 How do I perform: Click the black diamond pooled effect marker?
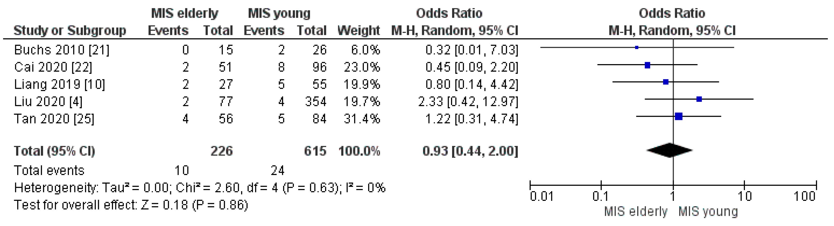tap(670, 150)
